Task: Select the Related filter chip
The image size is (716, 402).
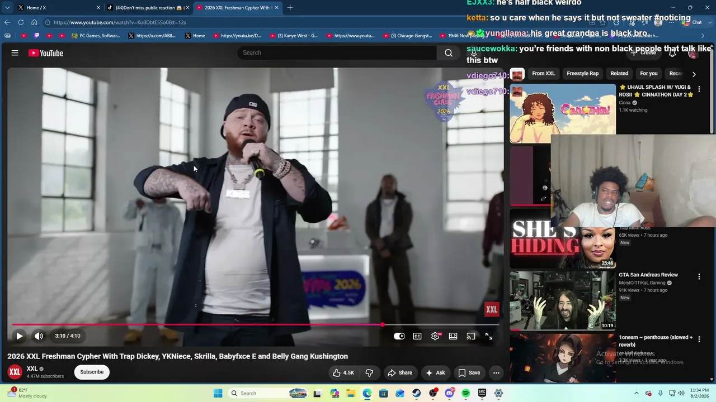Action: point(619,74)
